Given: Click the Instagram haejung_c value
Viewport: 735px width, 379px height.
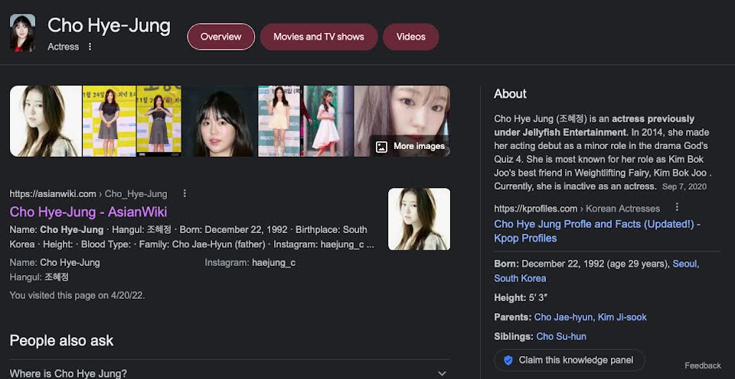Looking at the screenshot, I should click(274, 263).
